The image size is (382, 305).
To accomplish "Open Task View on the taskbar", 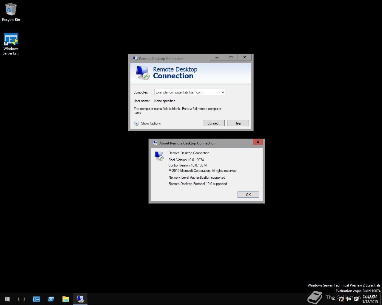I will click(x=21, y=299).
